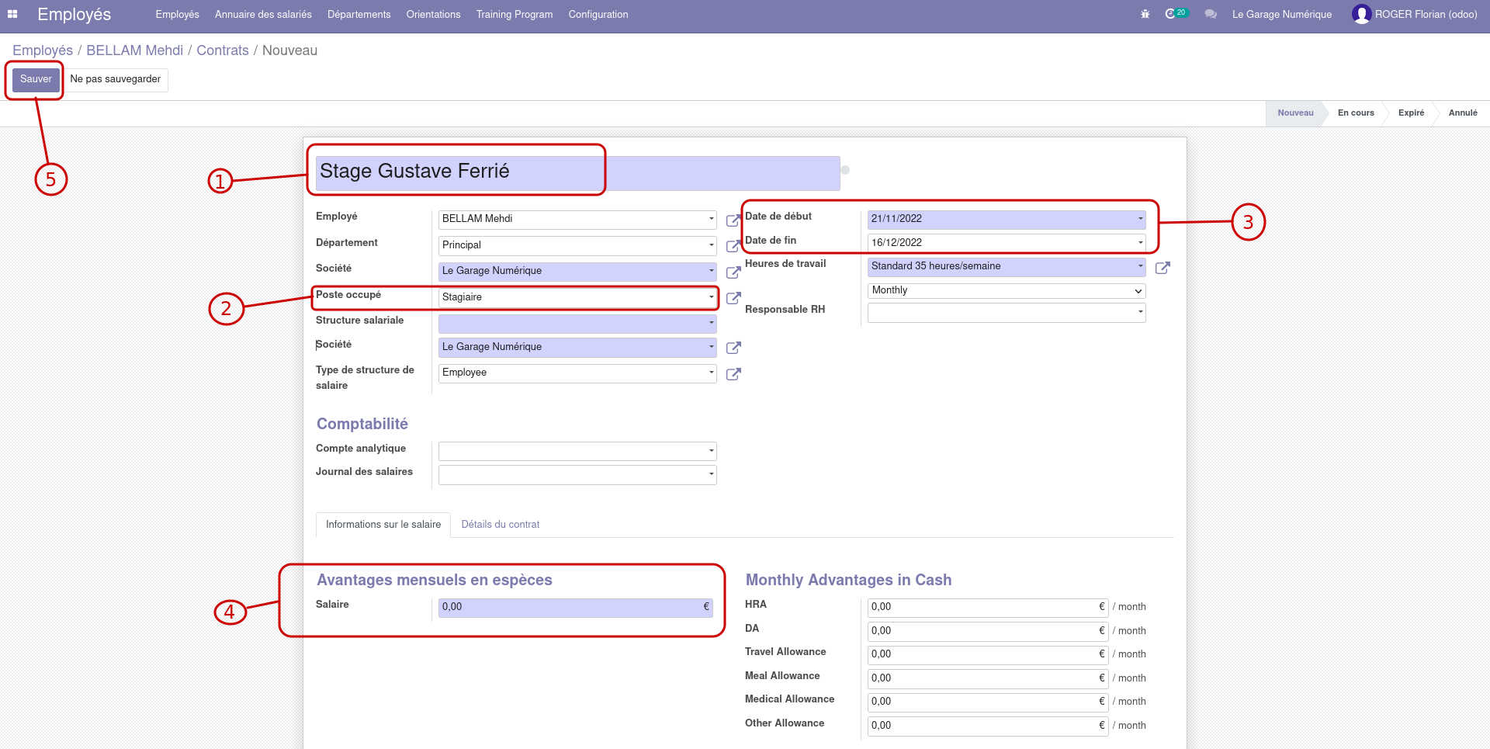The width and height of the screenshot is (1490, 749).
Task: Open the apps grid menu icon
Action: [x=12, y=14]
